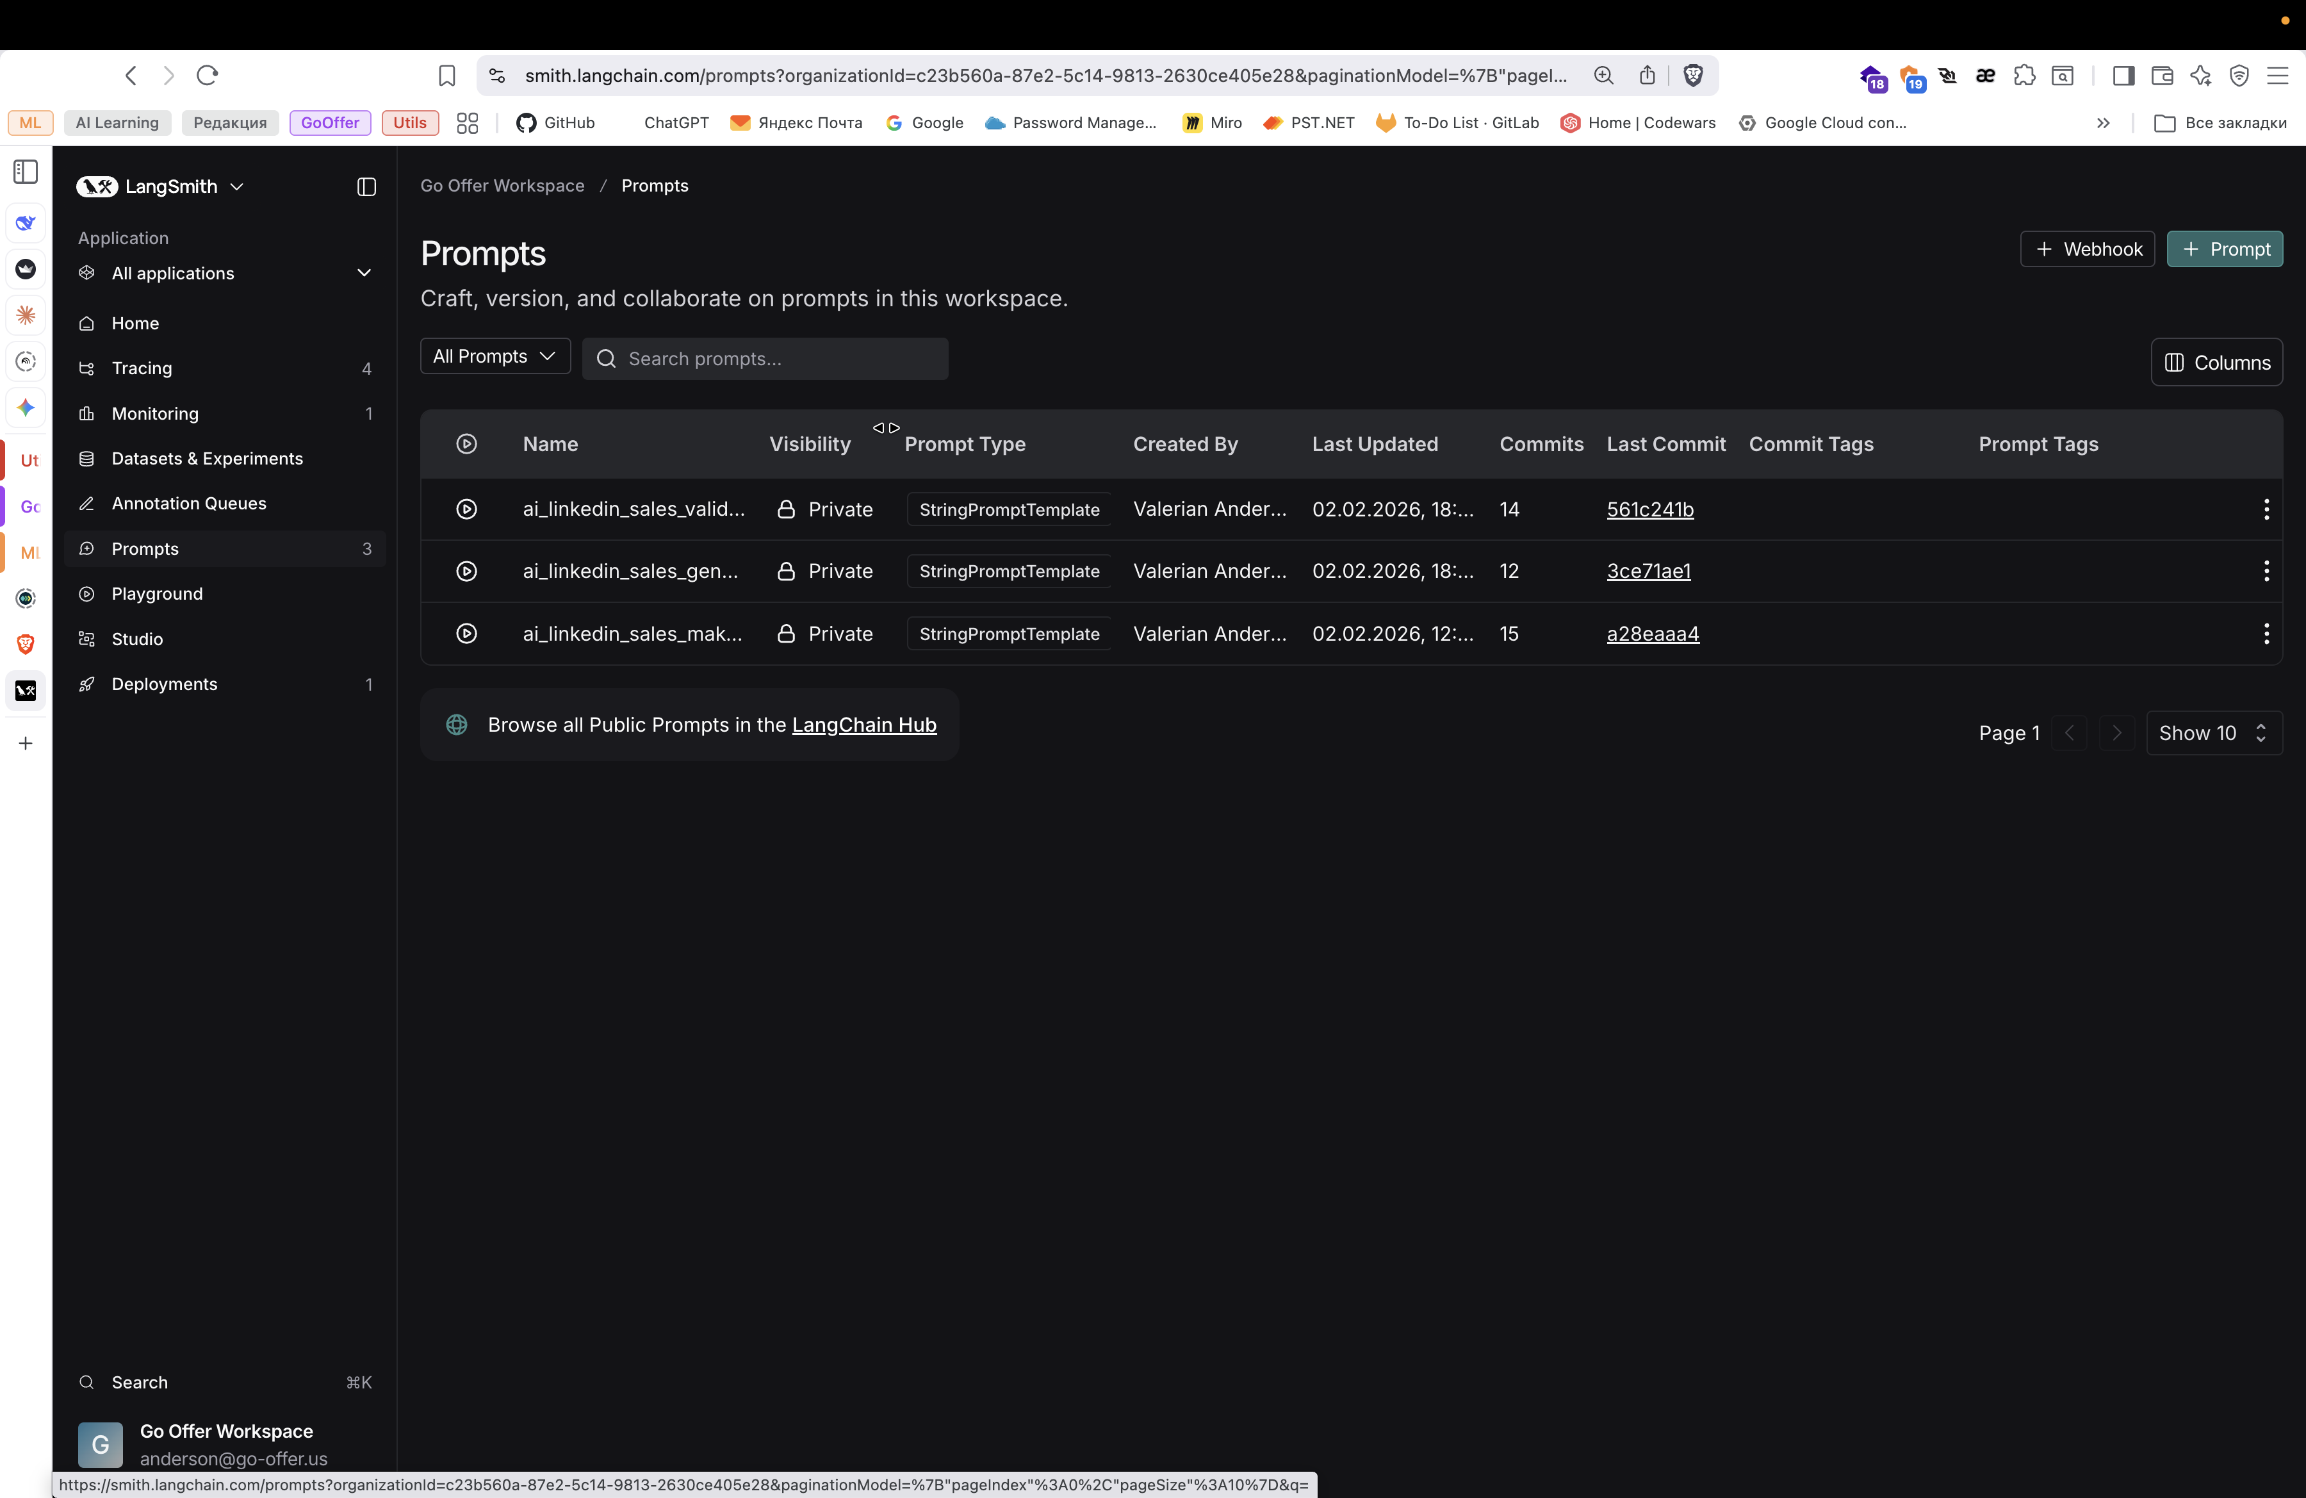Open ai_linkedin_sales_valid prompt in playground icon

(x=466, y=509)
